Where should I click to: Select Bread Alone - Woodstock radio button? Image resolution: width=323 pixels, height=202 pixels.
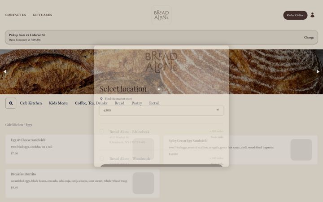[102, 158]
